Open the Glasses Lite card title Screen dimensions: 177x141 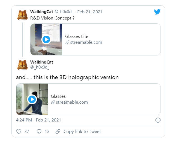(77, 36)
